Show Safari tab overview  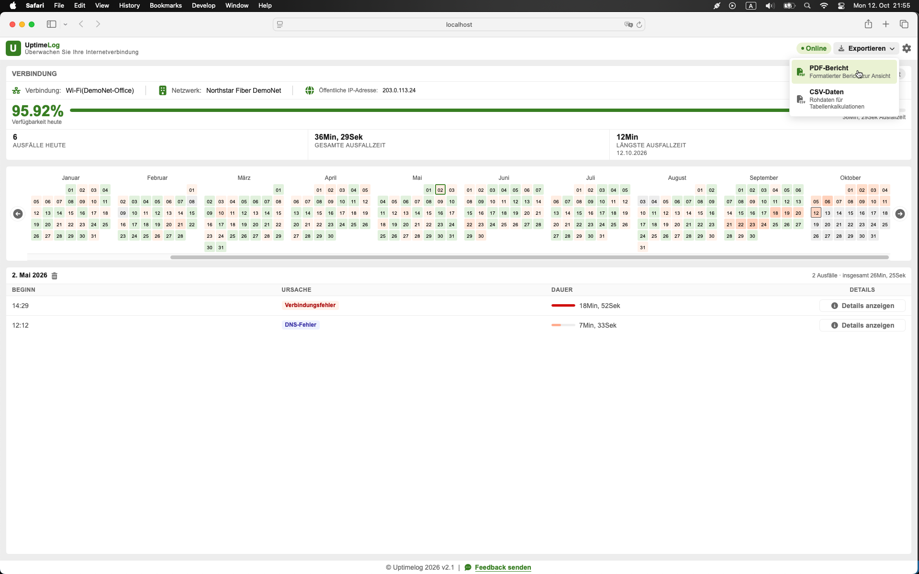[904, 24]
